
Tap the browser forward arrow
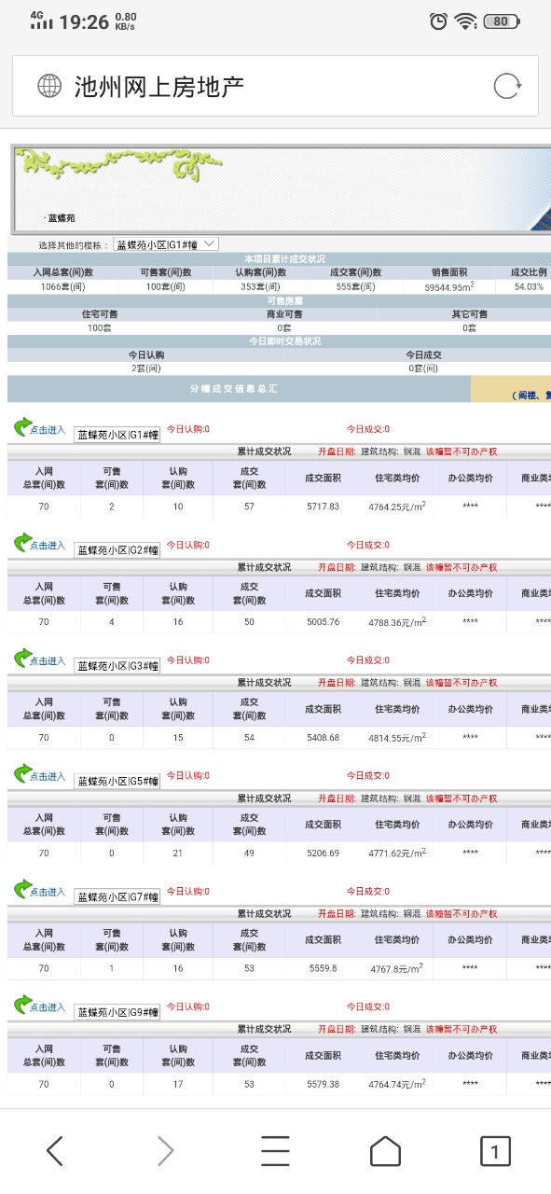pos(165,1151)
